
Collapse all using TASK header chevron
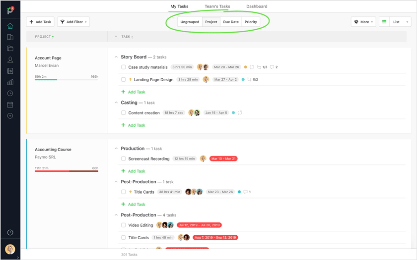pos(116,37)
